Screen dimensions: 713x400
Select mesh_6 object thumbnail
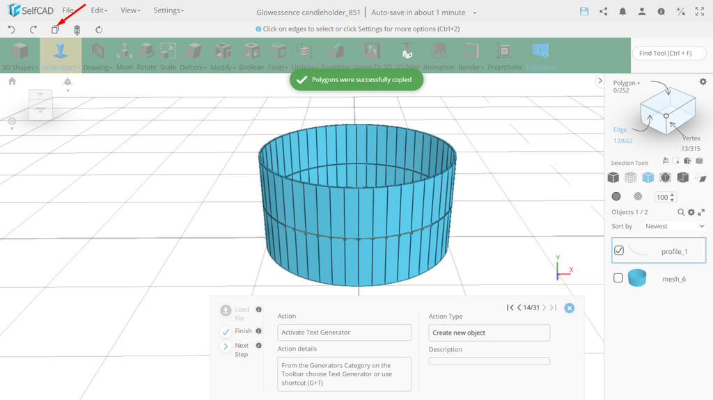click(x=637, y=278)
